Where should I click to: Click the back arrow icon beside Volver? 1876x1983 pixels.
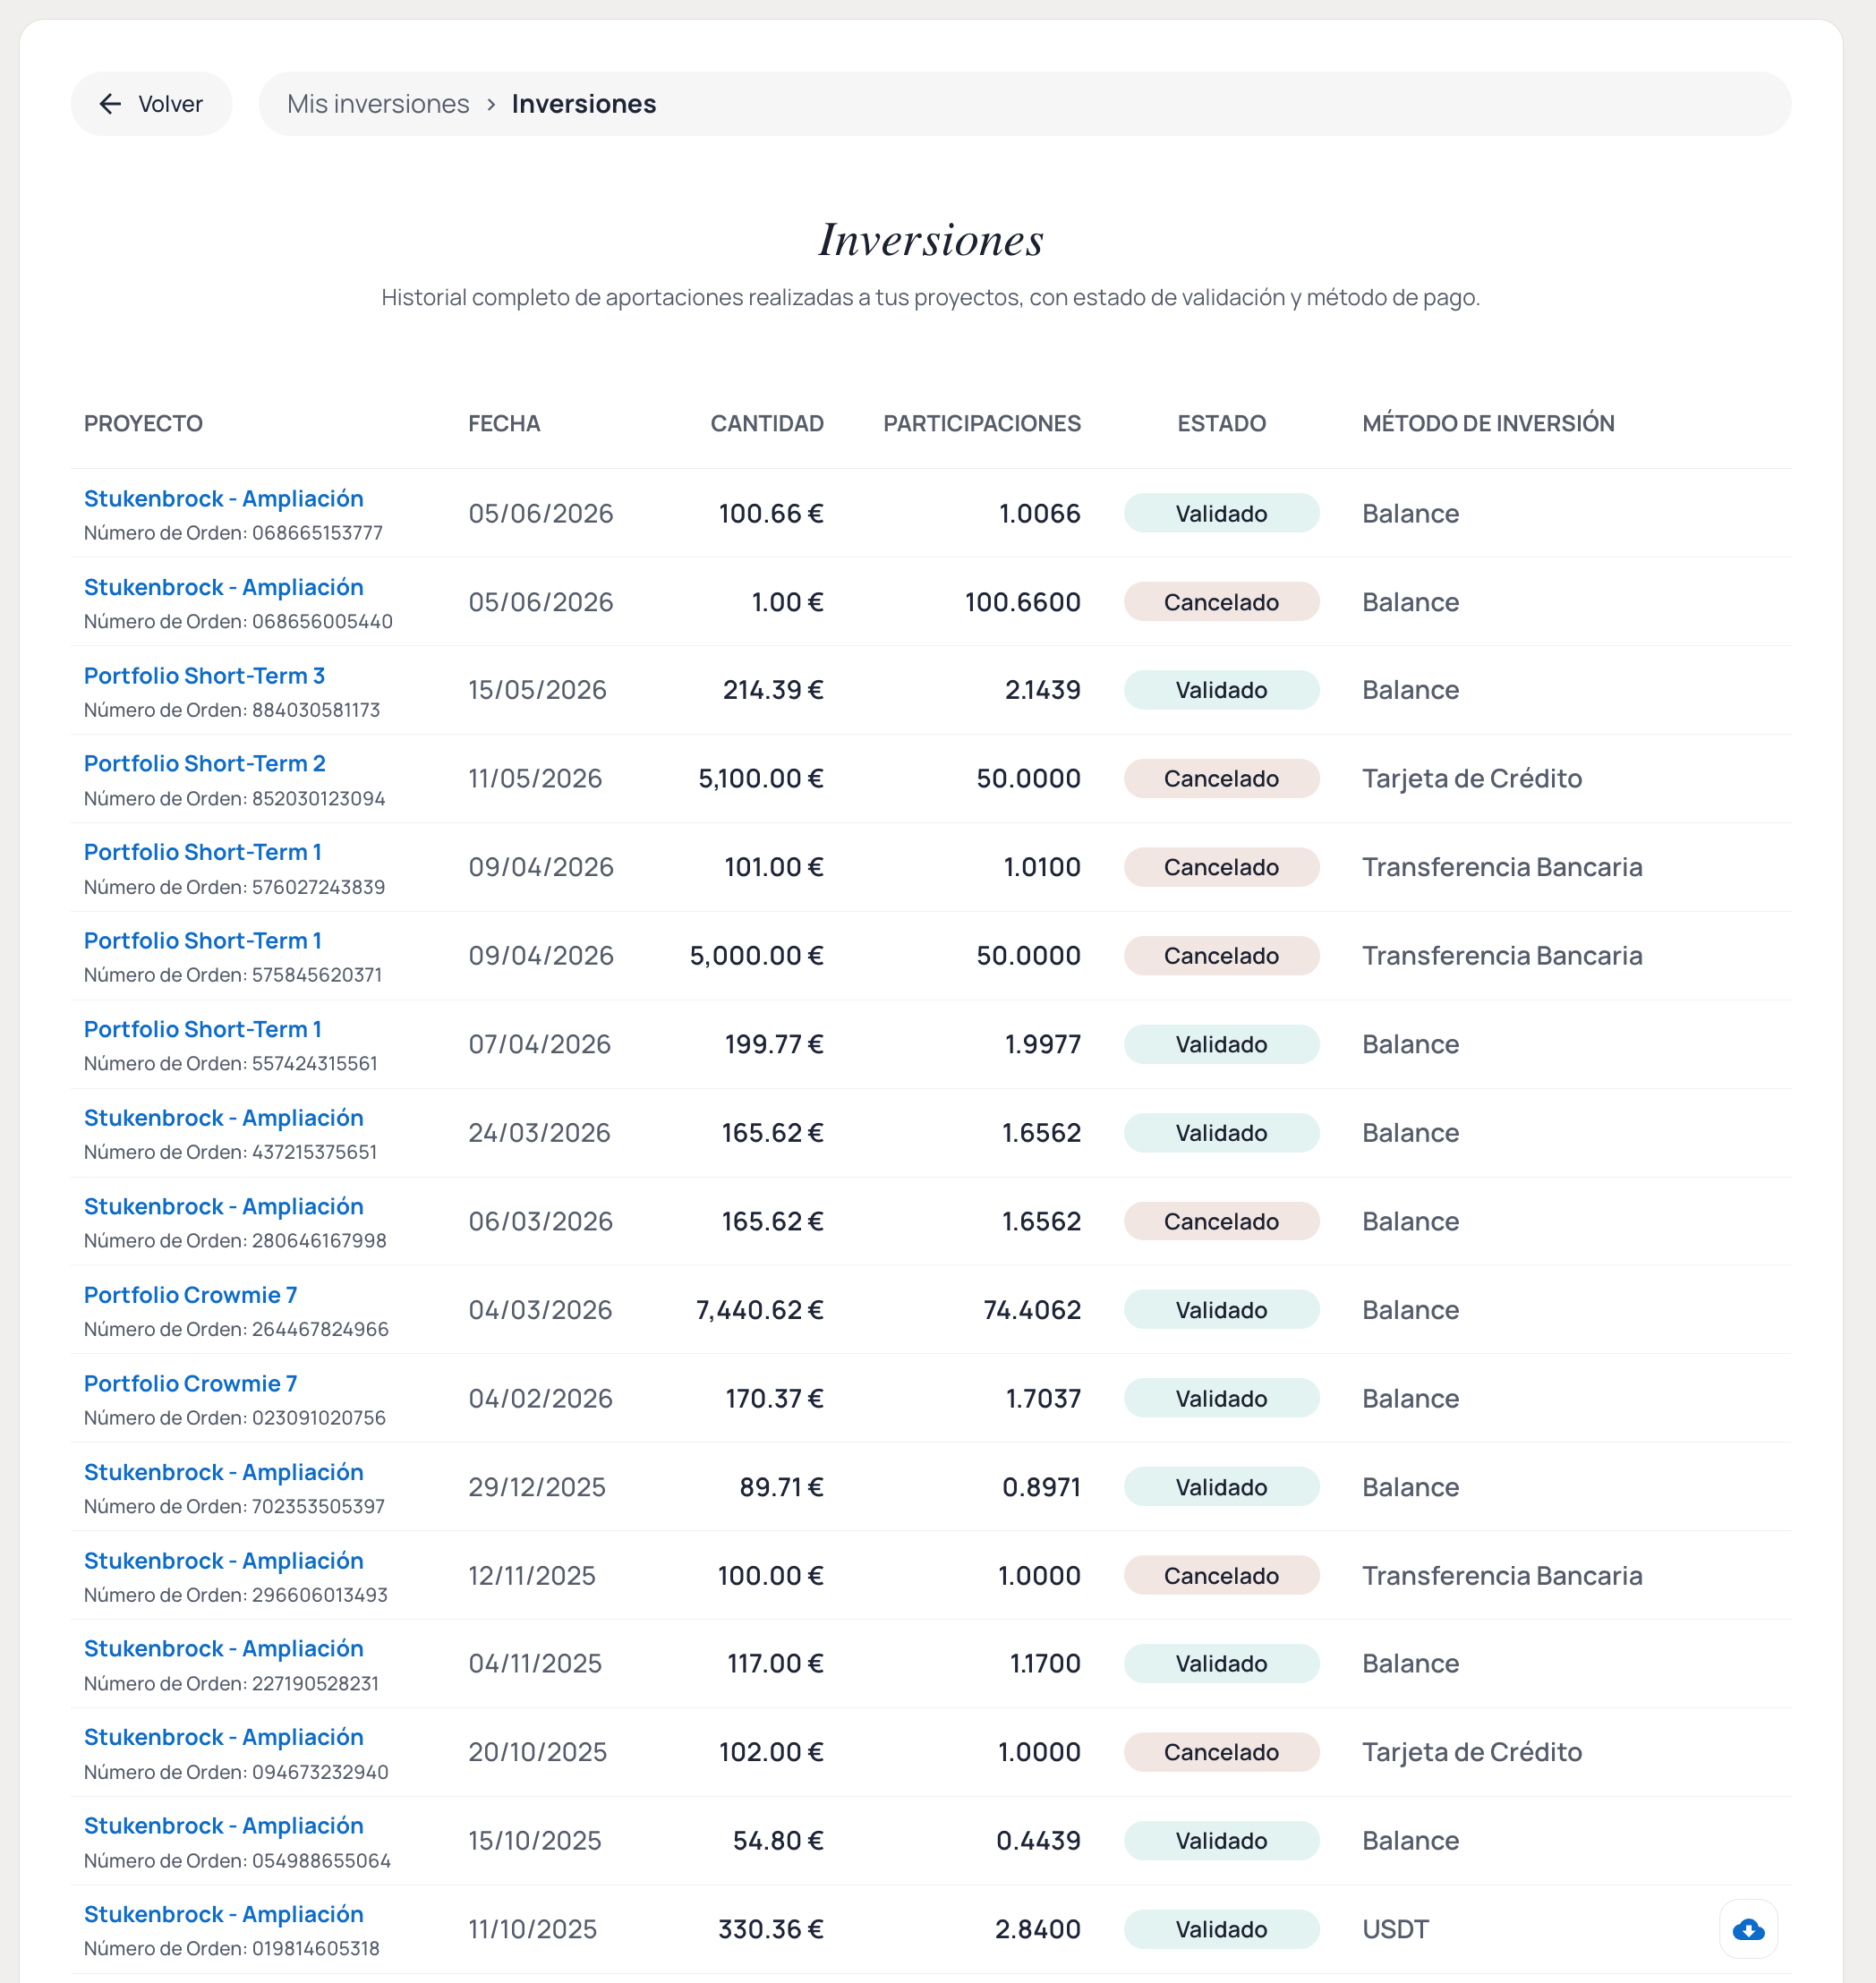(110, 104)
